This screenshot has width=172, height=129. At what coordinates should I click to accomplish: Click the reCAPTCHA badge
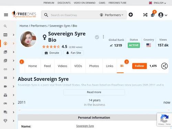pos(164,119)
